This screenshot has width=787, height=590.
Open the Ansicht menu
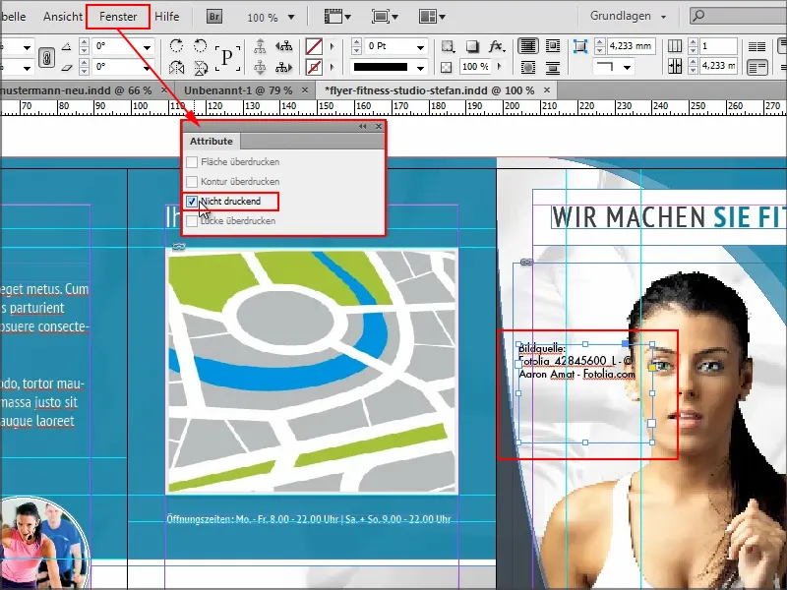[63, 17]
